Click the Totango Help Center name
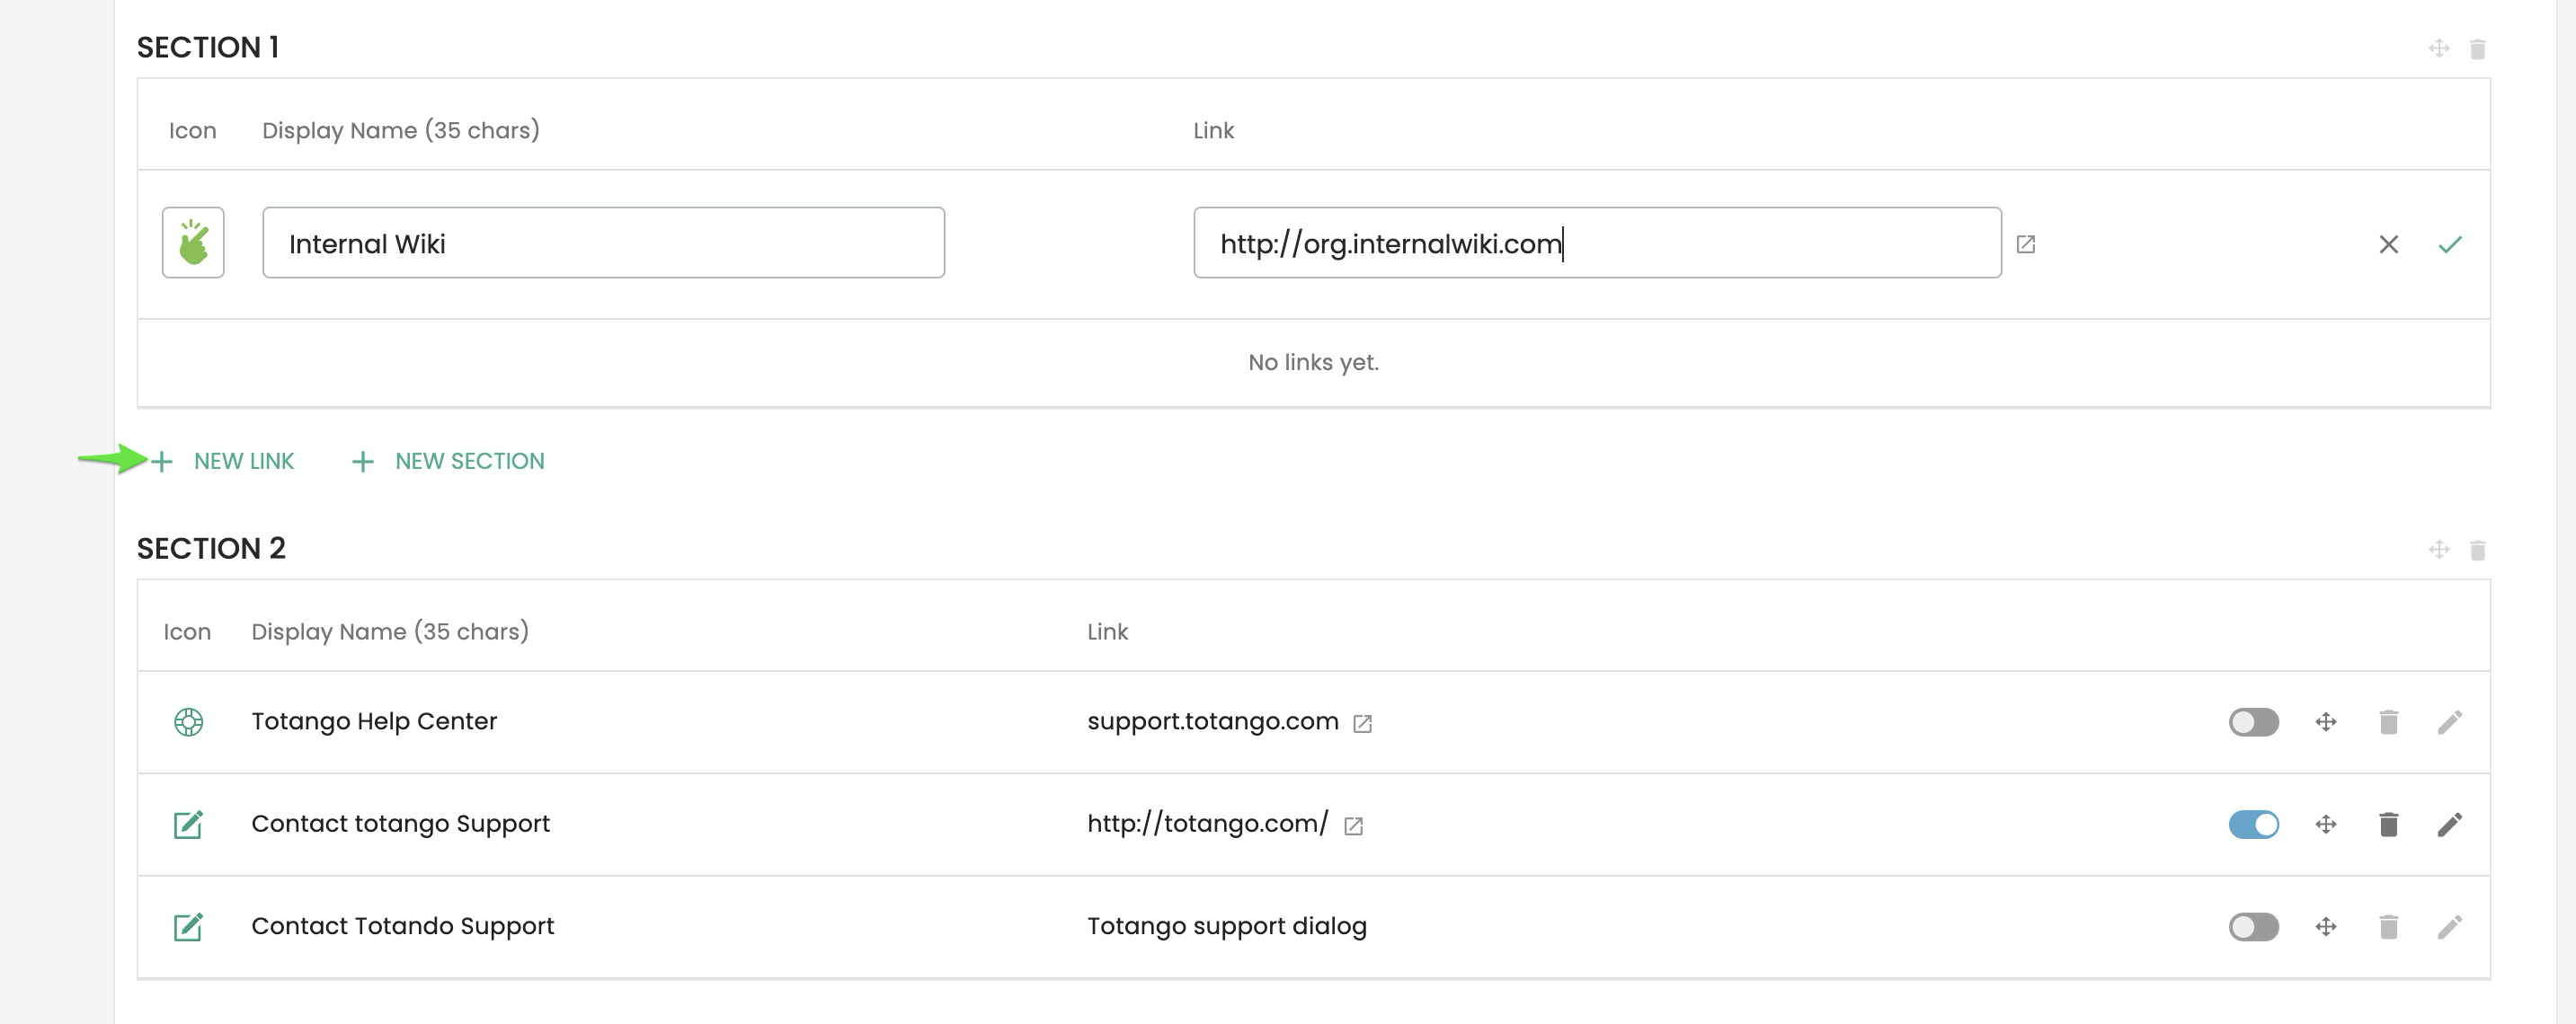 click(x=374, y=721)
